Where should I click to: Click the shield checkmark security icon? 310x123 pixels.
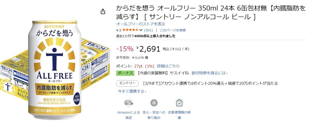[154, 103]
